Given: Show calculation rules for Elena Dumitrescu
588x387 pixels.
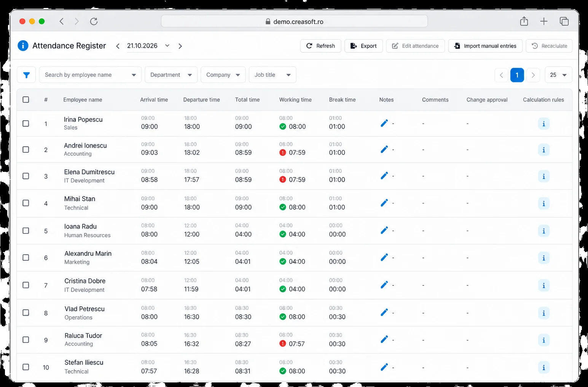Looking at the screenshot, I should tap(543, 176).
